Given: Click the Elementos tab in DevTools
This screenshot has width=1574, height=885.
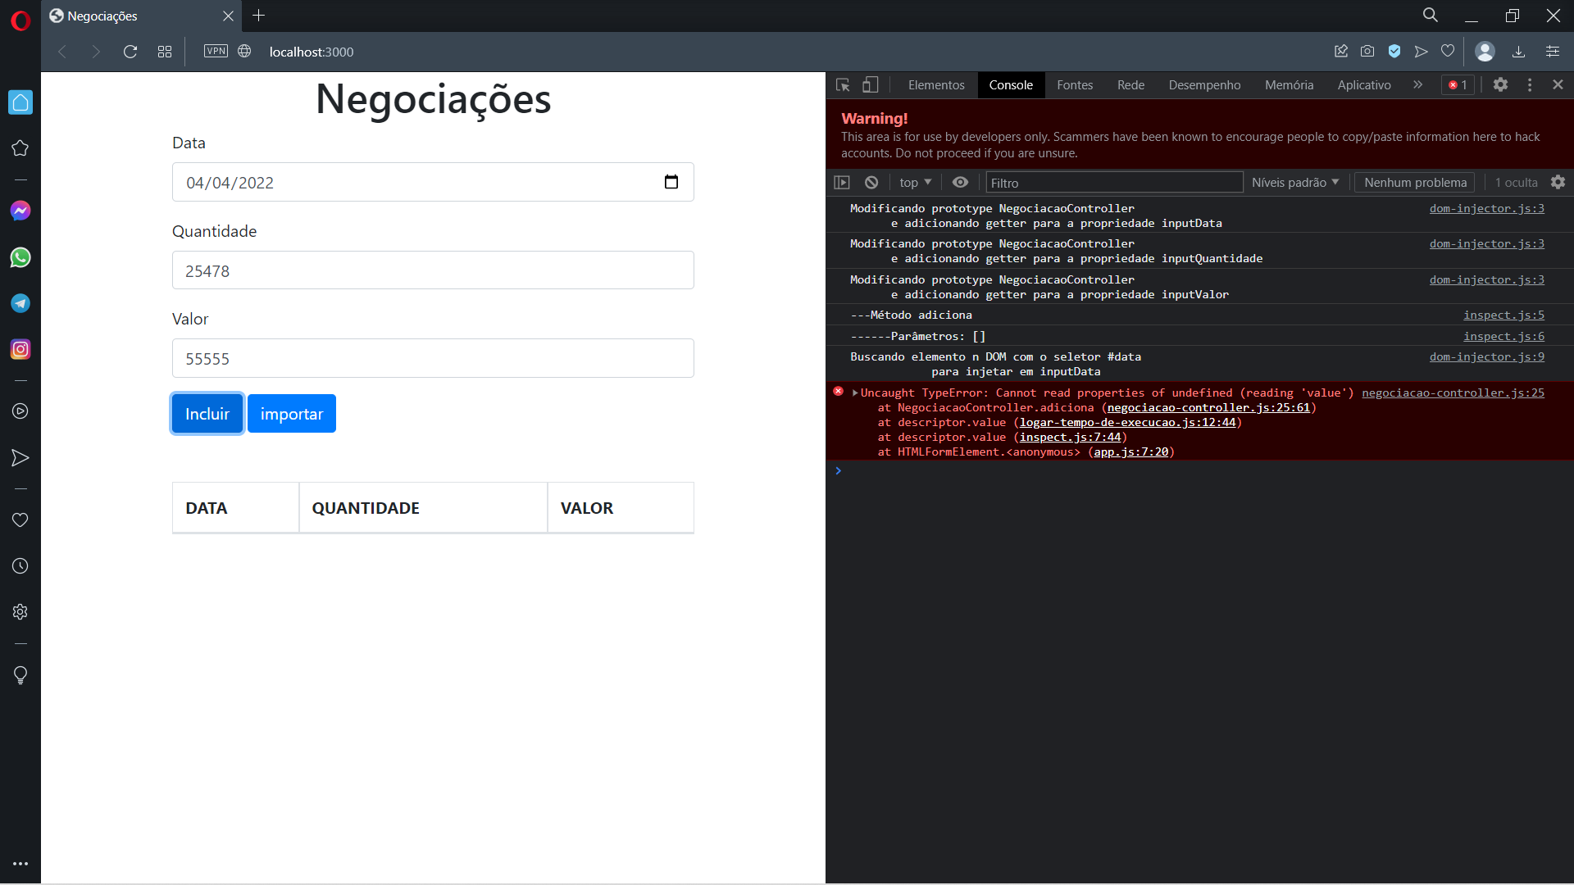Looking at the screenshot, I should [935, 84].
